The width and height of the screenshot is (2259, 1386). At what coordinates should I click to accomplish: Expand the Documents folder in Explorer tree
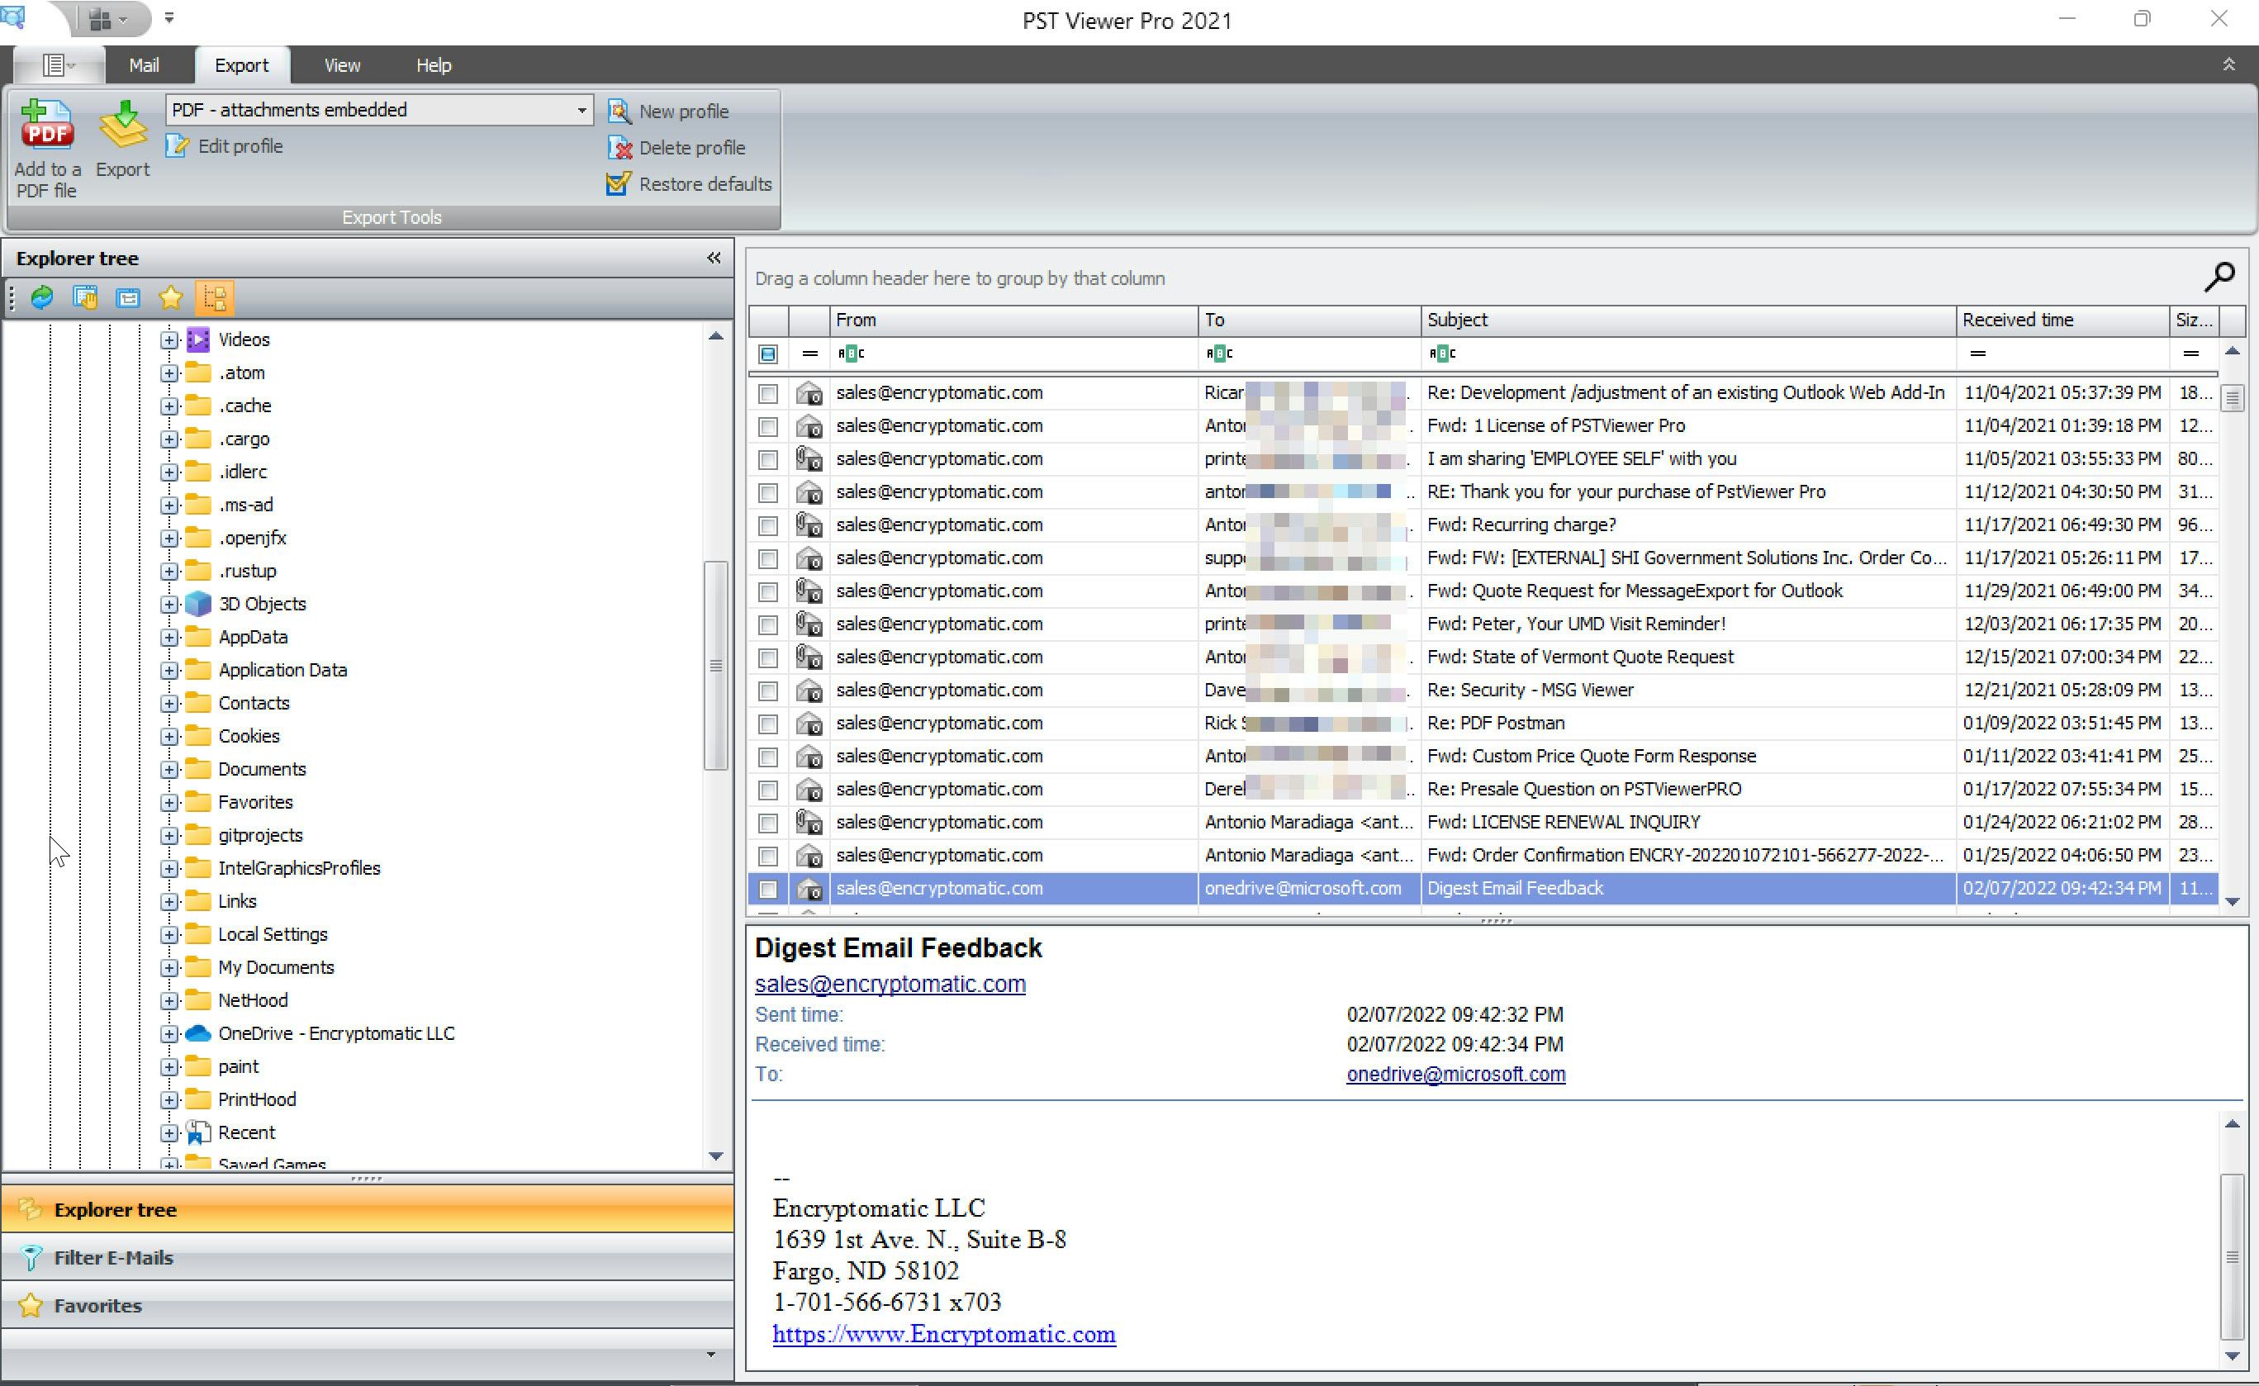(x=168, y=769)
